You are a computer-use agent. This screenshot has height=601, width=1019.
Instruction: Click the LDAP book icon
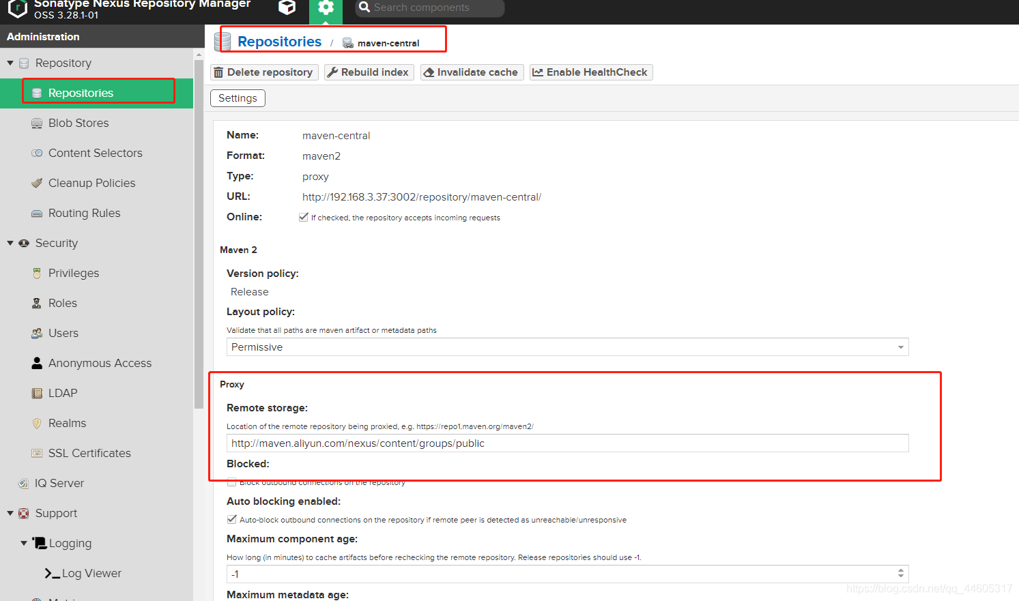pyautogui.click(x=37, y=393)
